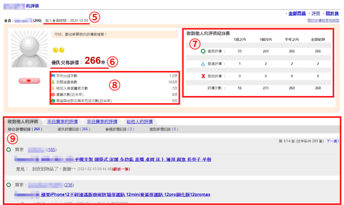
Task: Click the orange person icon beside 被加入最愛賣家次數
Action: point(53,89)
